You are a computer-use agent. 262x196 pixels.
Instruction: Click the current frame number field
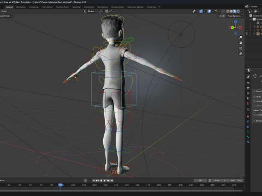click(200, 181)
